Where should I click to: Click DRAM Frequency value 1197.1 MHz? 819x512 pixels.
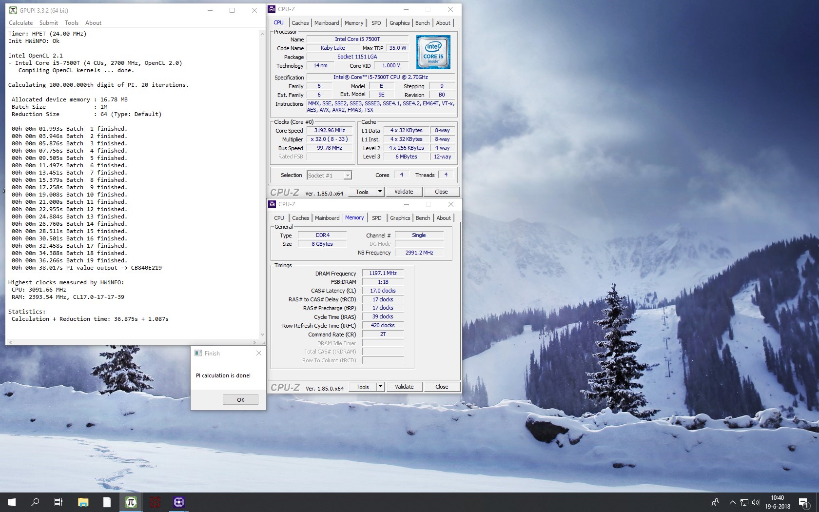pos(383,273)
